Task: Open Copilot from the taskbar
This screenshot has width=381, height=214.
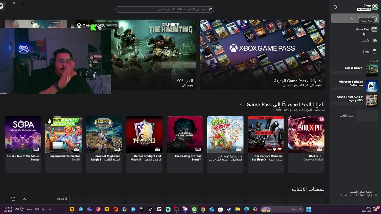Action: click(255, 209)
